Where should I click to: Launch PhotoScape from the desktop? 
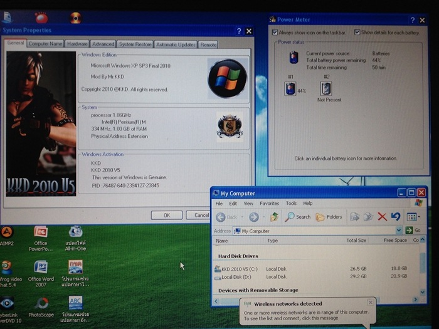41,306
